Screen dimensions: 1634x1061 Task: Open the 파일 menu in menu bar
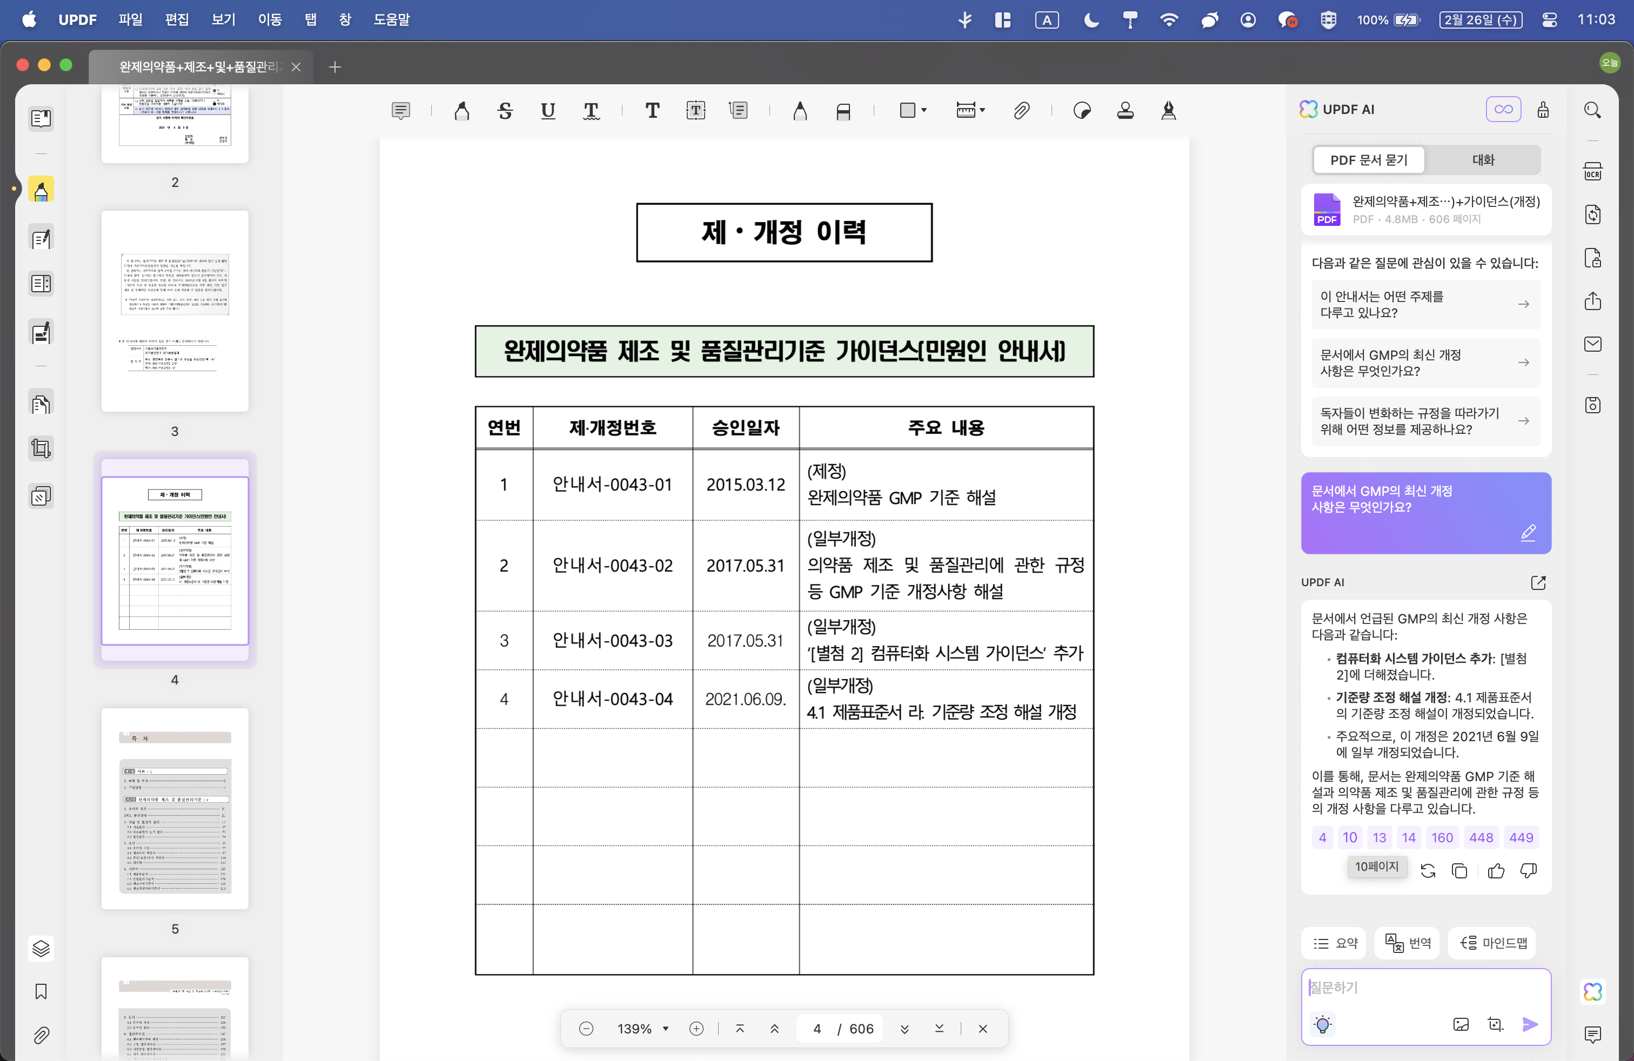[x=130, y=19]
